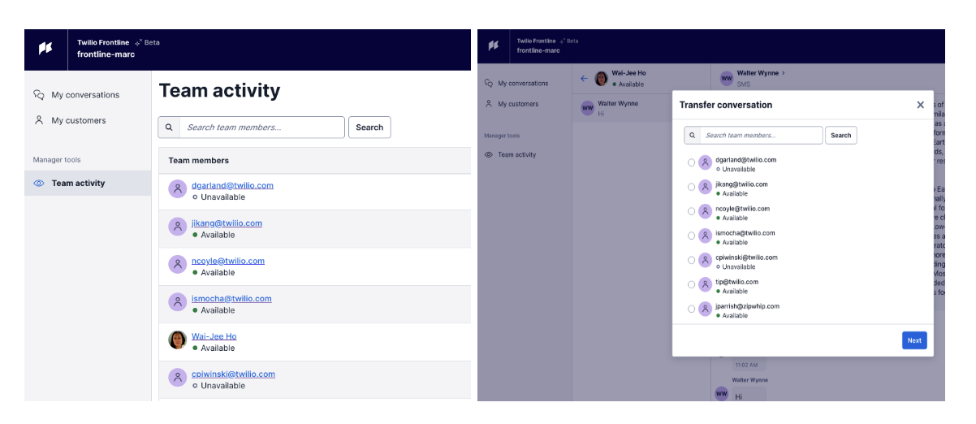Click search magnifier icon in Transfer conversation dialog

693,136
